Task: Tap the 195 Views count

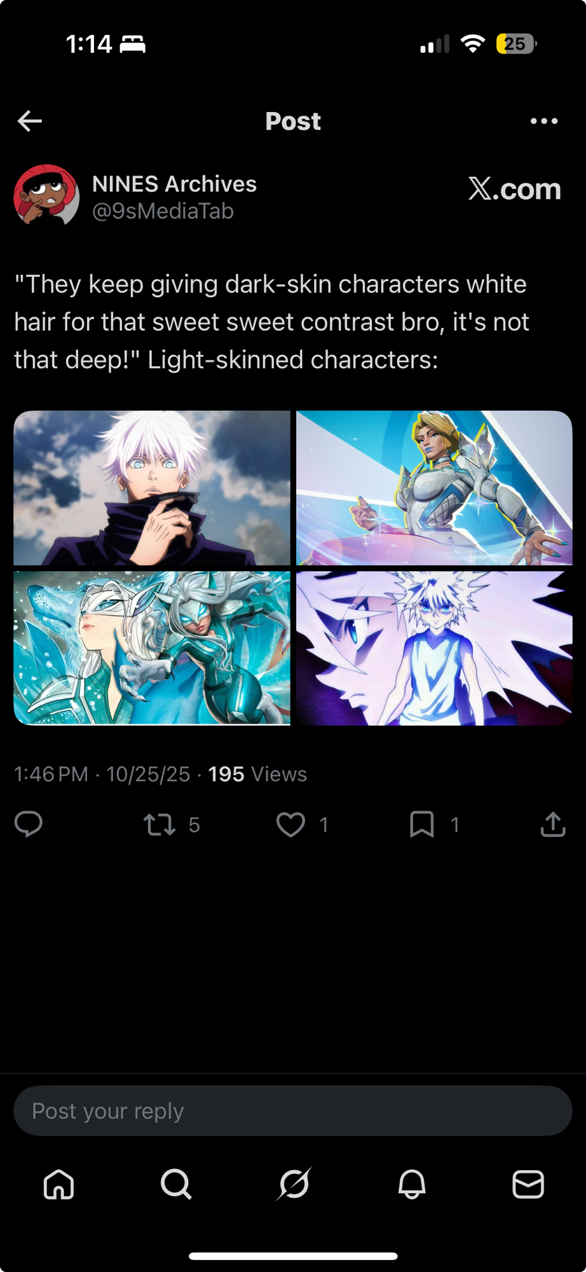Action: tap(257, 774)
